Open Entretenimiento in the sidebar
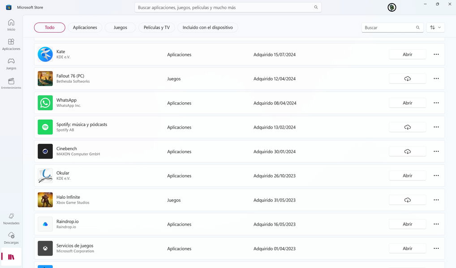 (x=11, y=83)
